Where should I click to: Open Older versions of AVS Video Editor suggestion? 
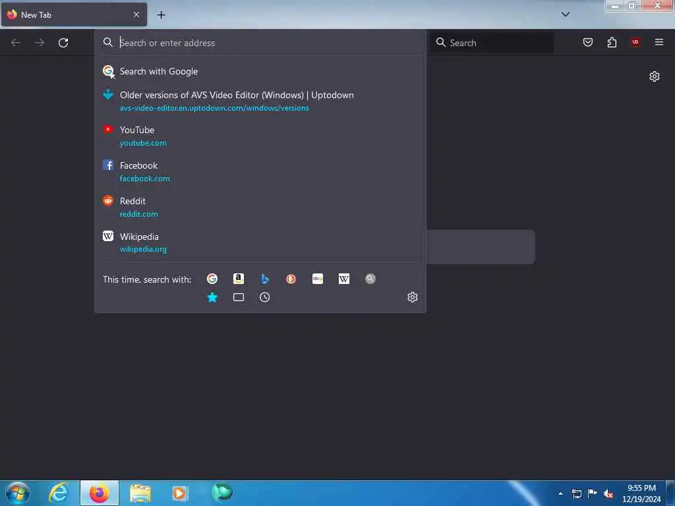[260, 101]
